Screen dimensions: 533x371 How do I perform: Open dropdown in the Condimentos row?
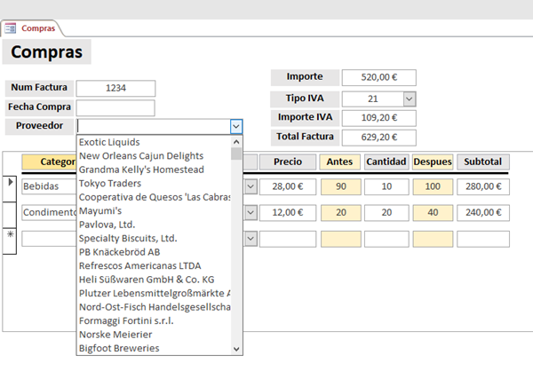click(x=251, y=213)
